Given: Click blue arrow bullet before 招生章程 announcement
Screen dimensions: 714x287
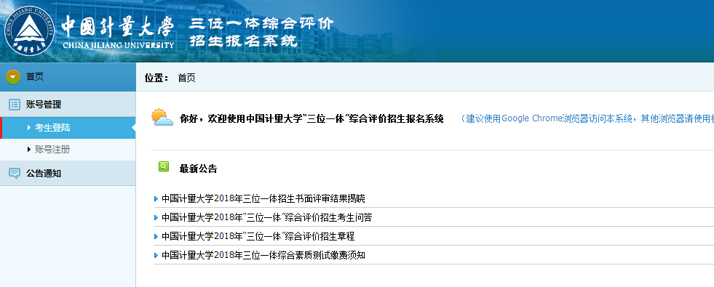Looking at the screenshot, I should [156, 237].
